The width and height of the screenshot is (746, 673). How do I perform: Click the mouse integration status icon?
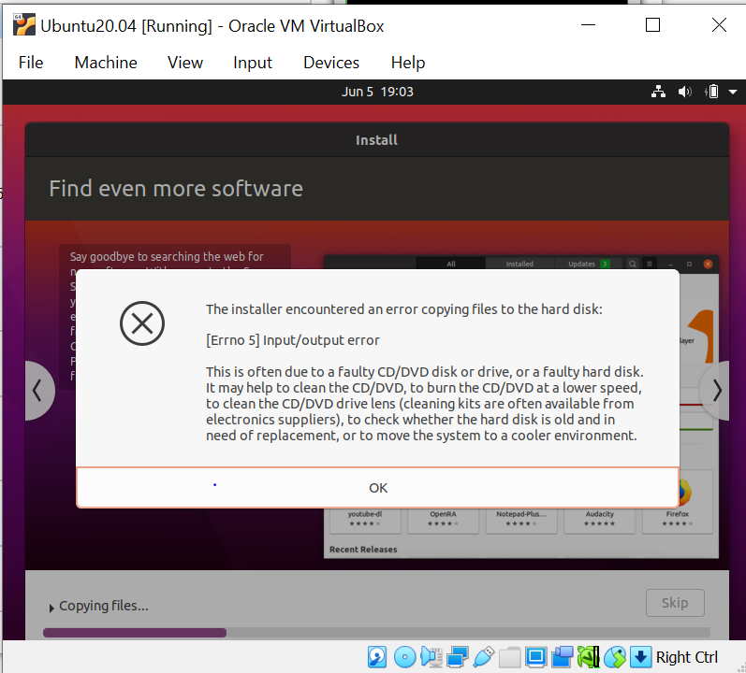point(615,657)
